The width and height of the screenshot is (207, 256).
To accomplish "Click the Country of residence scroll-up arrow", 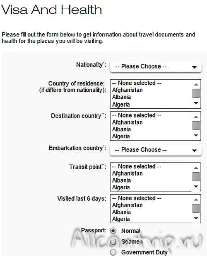I will (196, 84).
